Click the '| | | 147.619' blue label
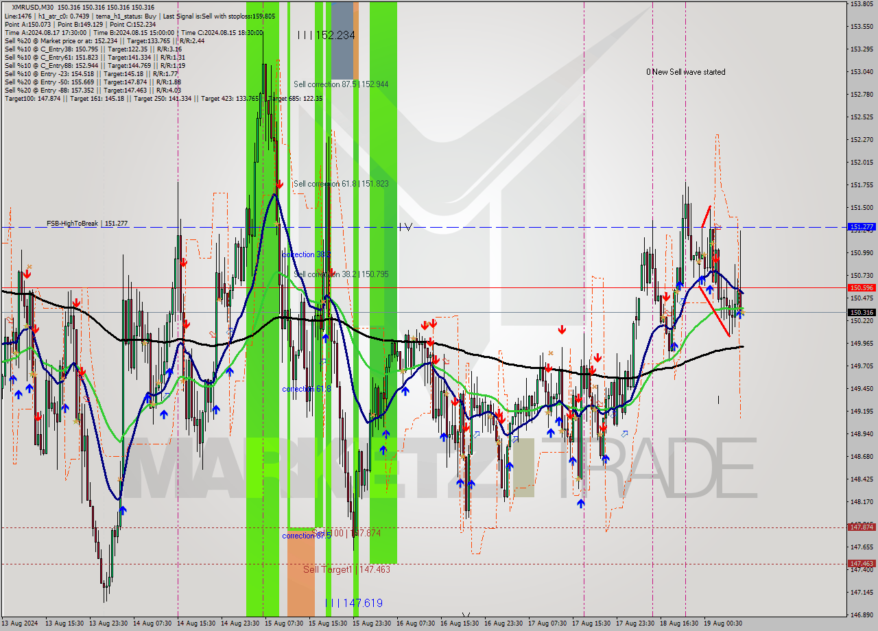 354,604
